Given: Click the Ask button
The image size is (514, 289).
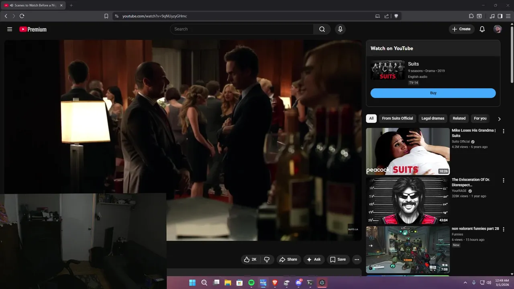Looking at the screenshot, I should [x=314, y=259].
